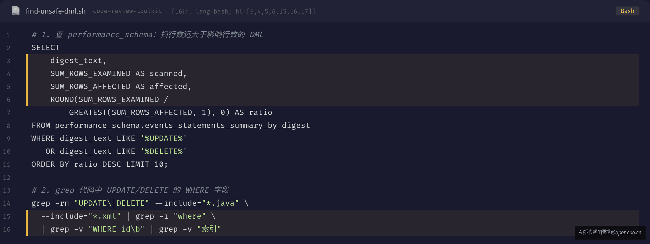Click the opencao.cn watermark
This screenshot has width=650, height=244.
610,232
